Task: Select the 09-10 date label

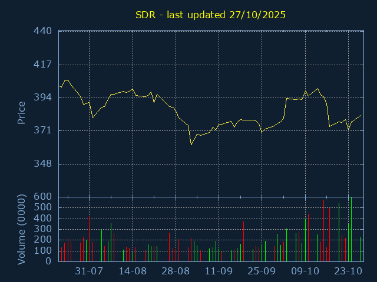Action: click(305, 271)
